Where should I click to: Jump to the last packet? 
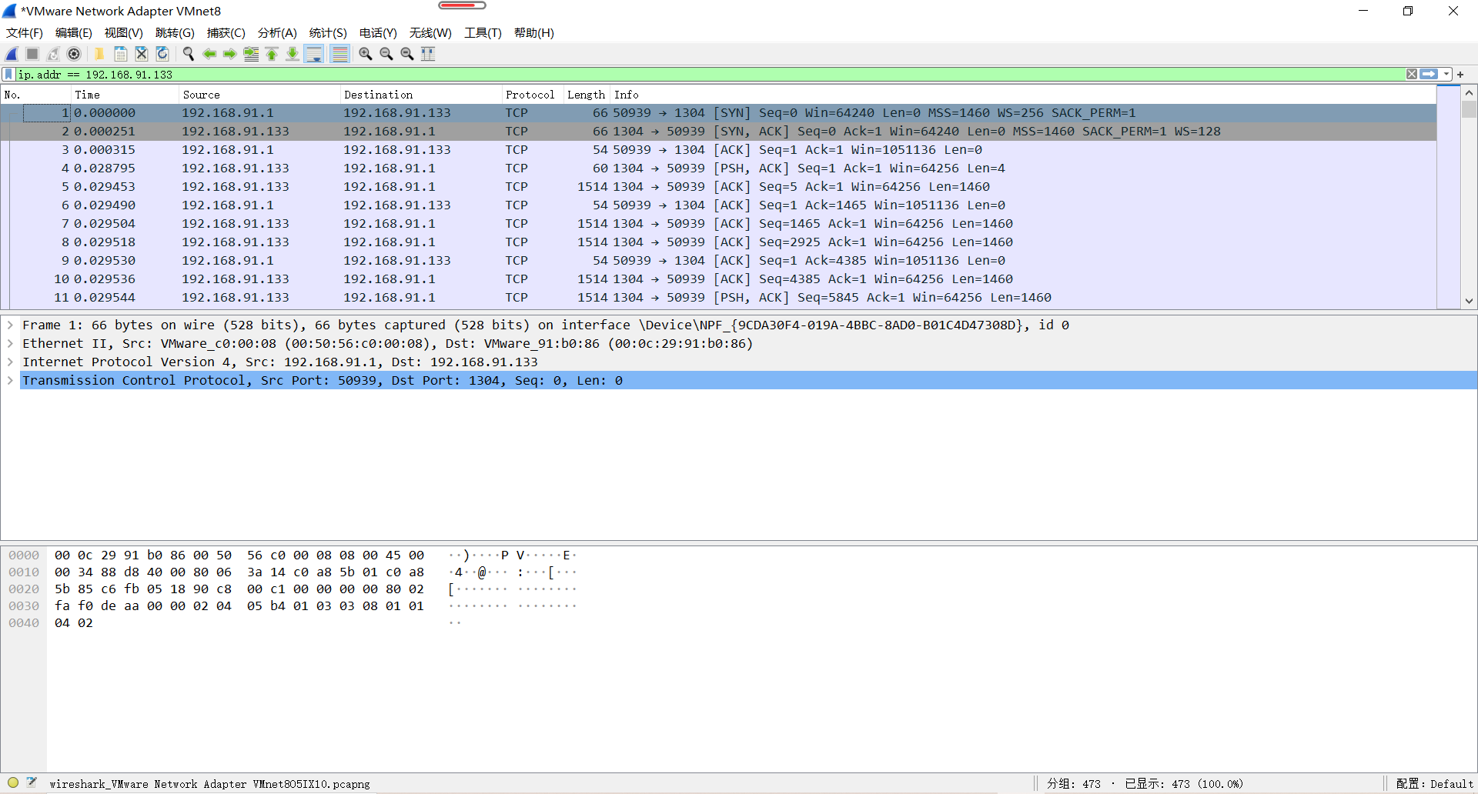click(x=293, y=54)
